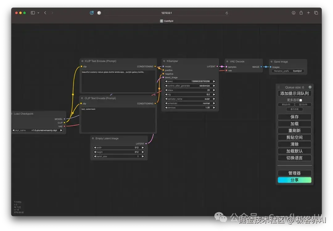The height and width of the screenshot is (231, 333).
Task: Edit filename_prefix ComfyUI field
Action: 288,71
